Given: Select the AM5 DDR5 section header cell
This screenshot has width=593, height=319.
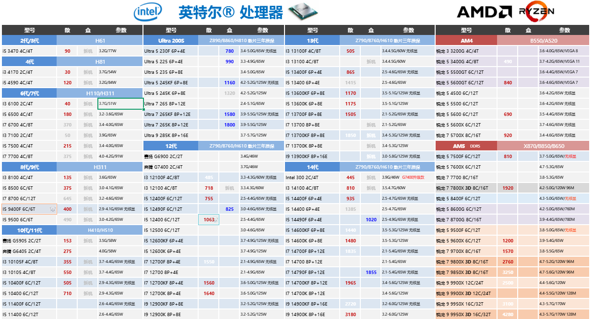Looking at the screenshot, I should pos(466,146).
